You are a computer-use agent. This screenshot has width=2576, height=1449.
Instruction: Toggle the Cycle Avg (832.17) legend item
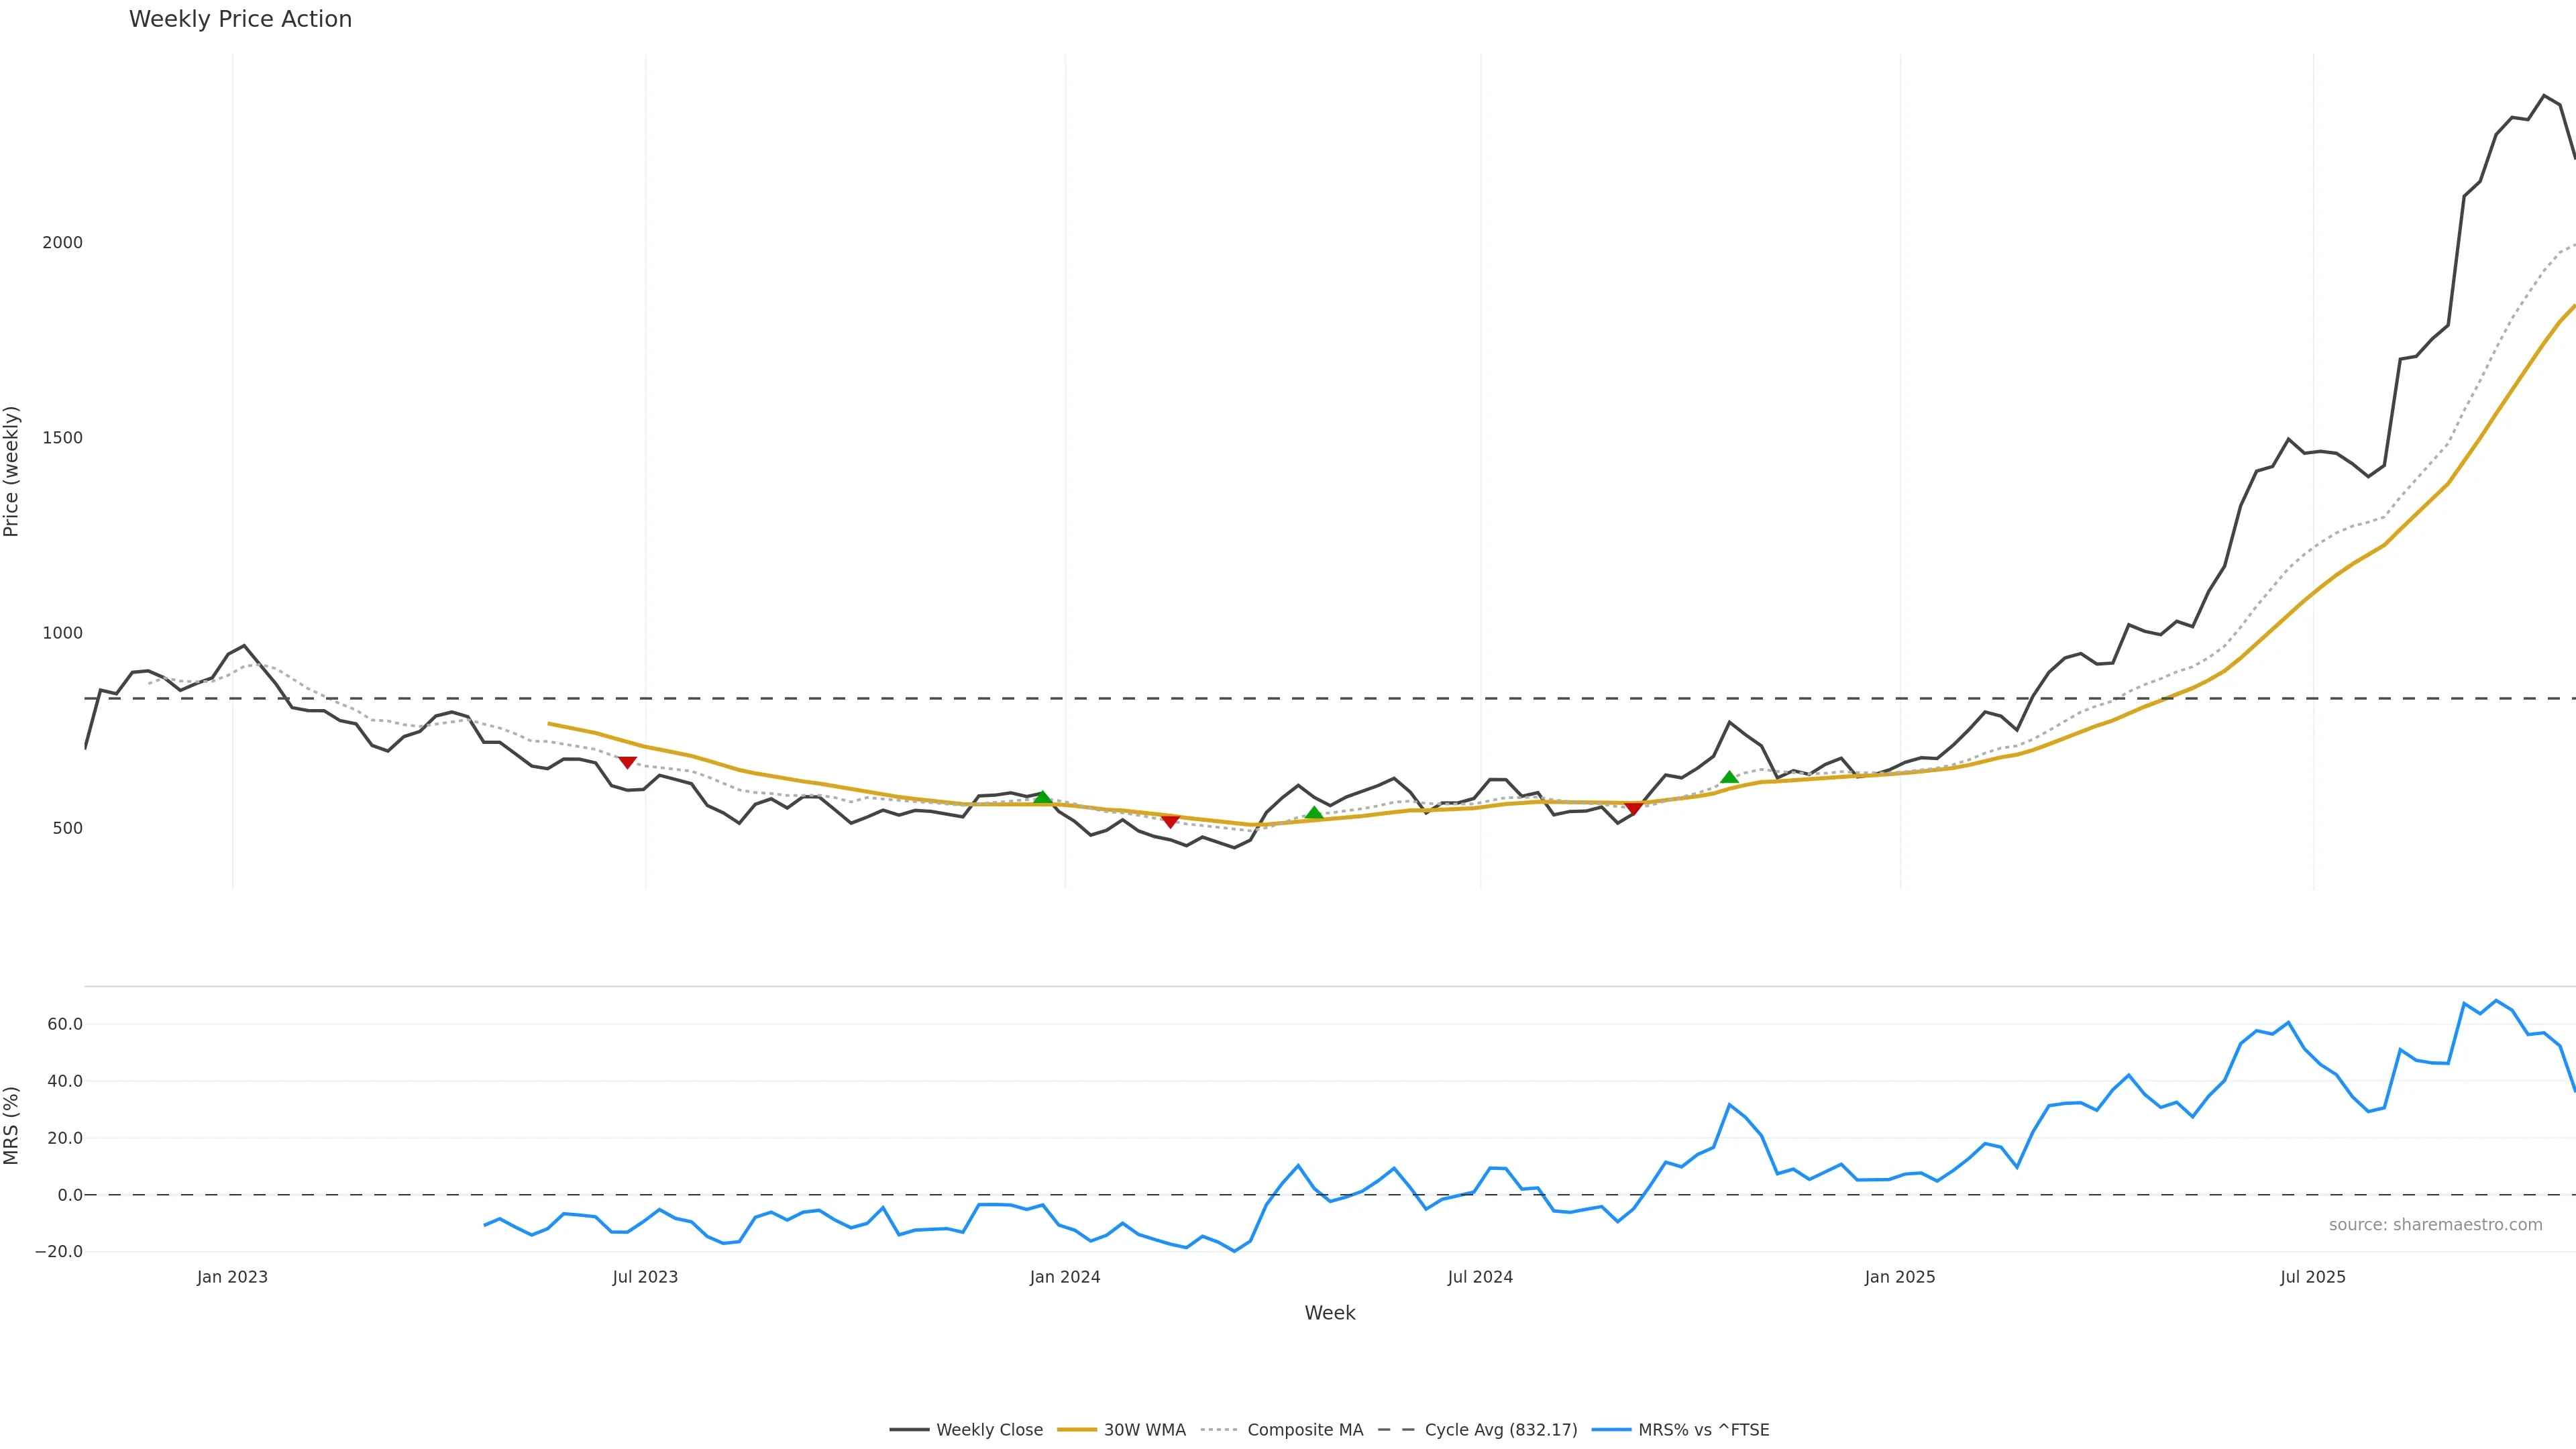pos(1500,1430)
